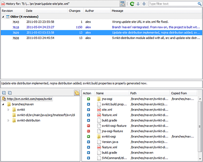The height and width of the screenshot is (162, 203).
Task: Click the single down arrow (get next)
Action: [138, 4]
